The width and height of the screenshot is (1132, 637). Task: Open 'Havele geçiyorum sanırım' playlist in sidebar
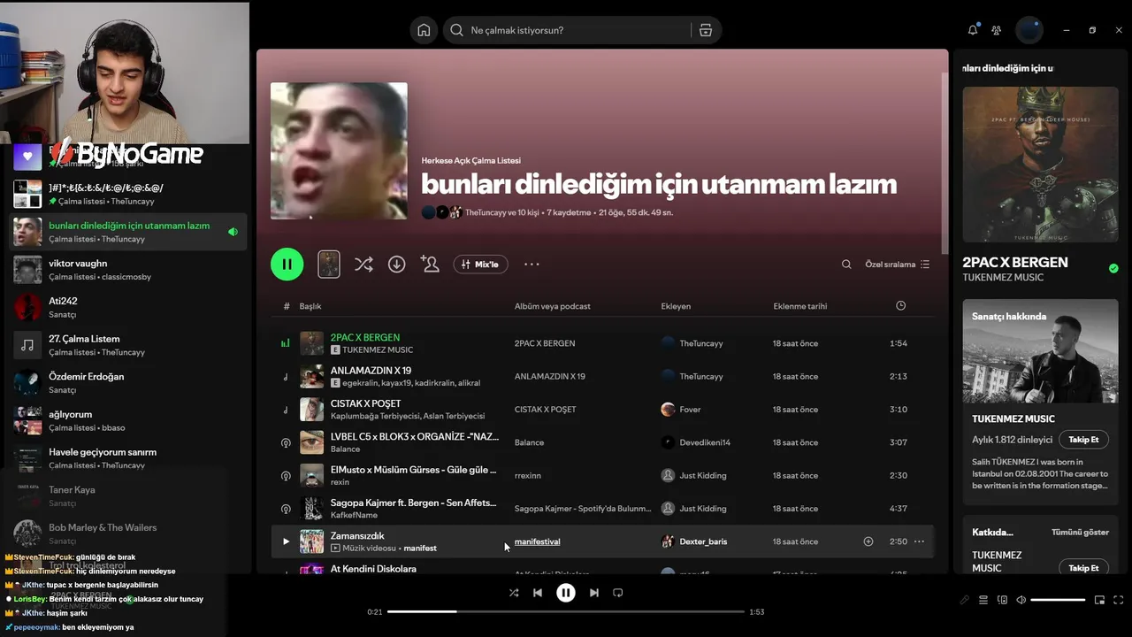point(128,458)
